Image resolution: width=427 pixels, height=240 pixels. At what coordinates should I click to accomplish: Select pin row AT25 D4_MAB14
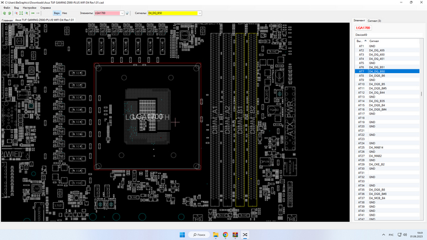[387, 147]
